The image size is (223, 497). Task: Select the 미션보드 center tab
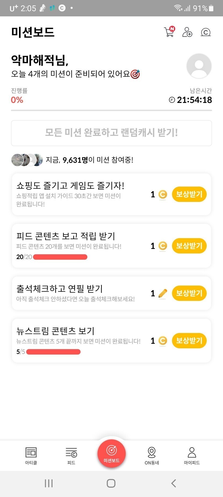(112, 453)
